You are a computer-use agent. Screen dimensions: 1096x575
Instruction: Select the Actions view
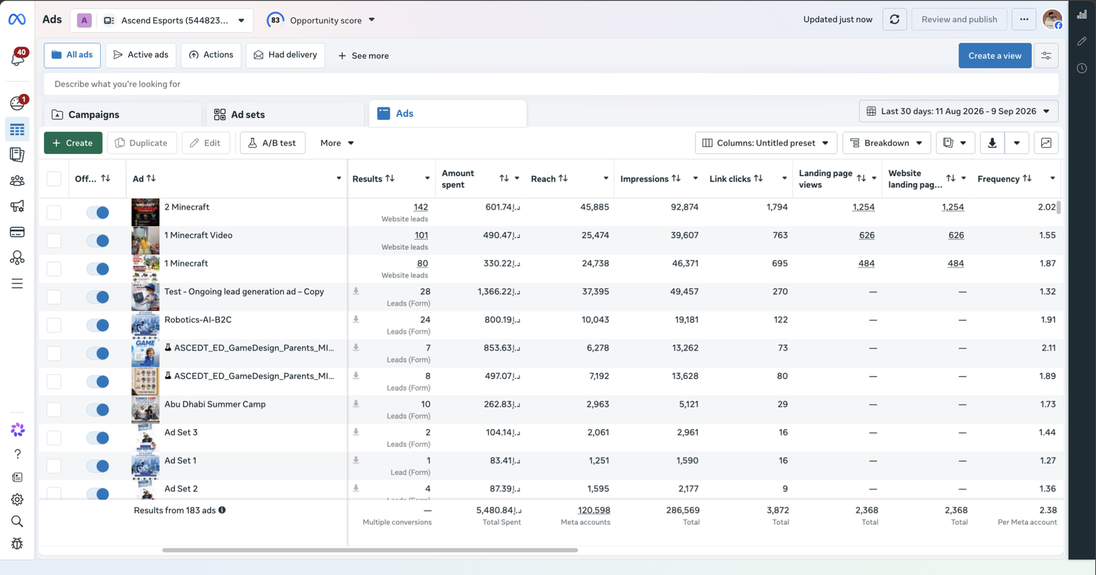[211, 55]
